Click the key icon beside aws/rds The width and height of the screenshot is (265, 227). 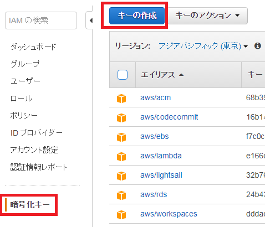click(x=121, y=195)
